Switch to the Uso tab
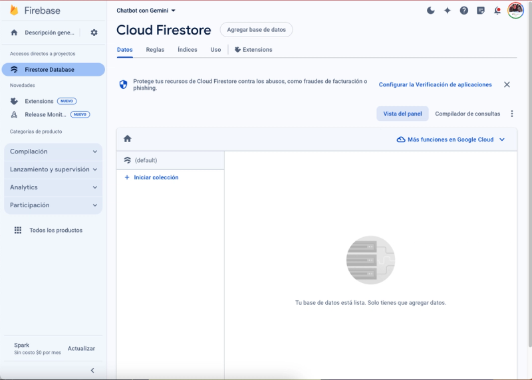The image size is (532, 380). pos(215,49)
